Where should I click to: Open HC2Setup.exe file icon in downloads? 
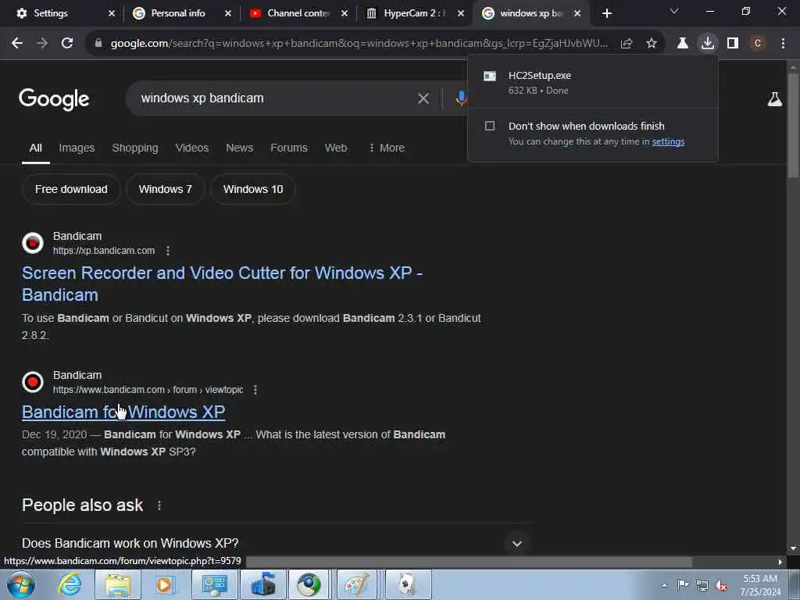(490, 76)
